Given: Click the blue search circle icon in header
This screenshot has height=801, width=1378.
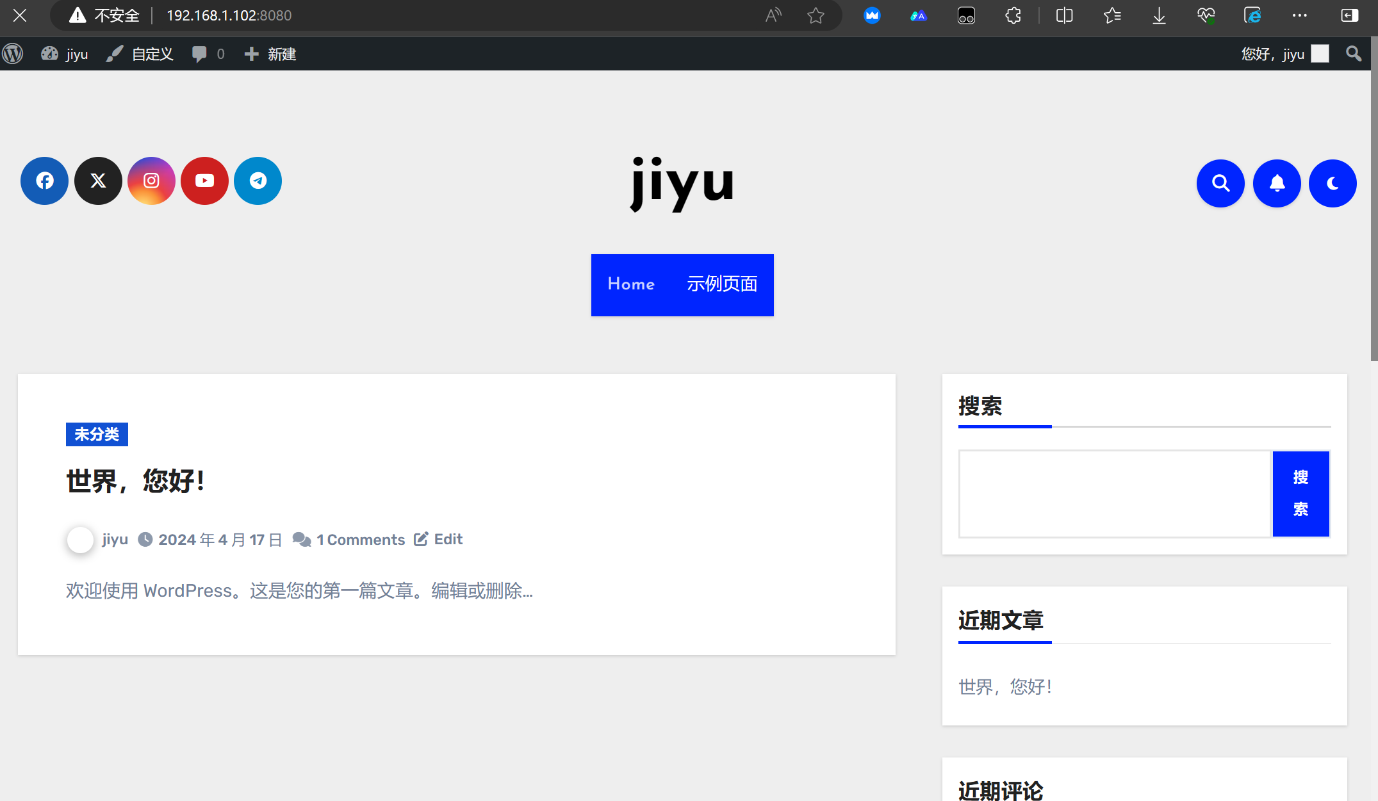Looking at the screenshot, I should [x=1220, y=184].
